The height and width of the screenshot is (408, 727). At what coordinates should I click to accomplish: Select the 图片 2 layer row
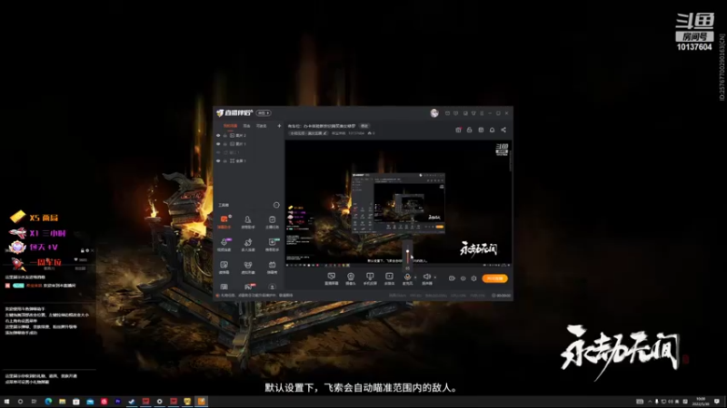pyautogui.click(x=248, y=135)
